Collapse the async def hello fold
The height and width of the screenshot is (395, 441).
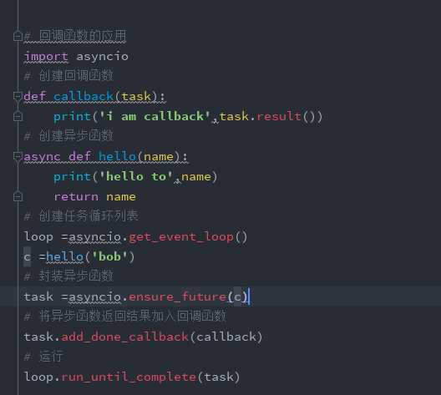tap(18, 157)
